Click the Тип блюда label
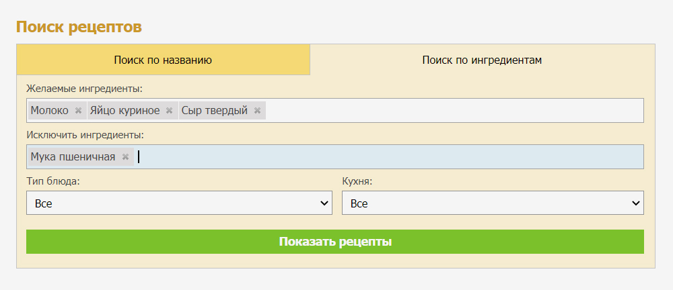Image resolution: width=673 pixels, height=290 pixels. pos(54,181)
